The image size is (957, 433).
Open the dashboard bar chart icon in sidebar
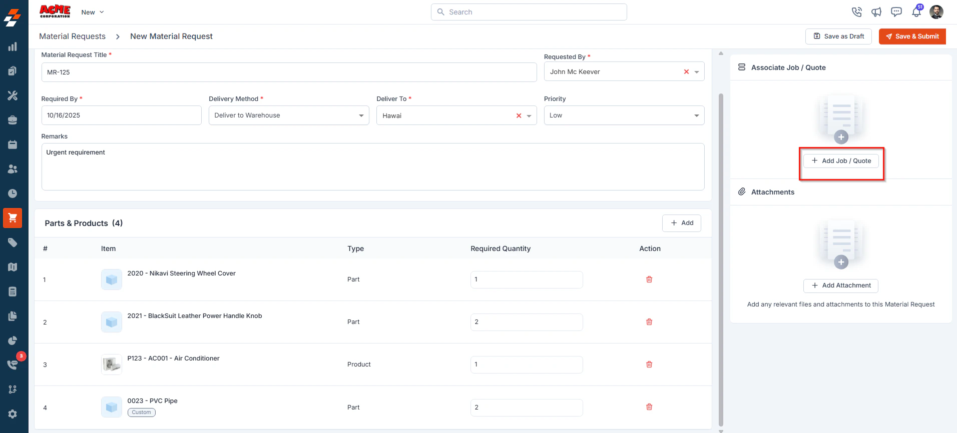13,46
